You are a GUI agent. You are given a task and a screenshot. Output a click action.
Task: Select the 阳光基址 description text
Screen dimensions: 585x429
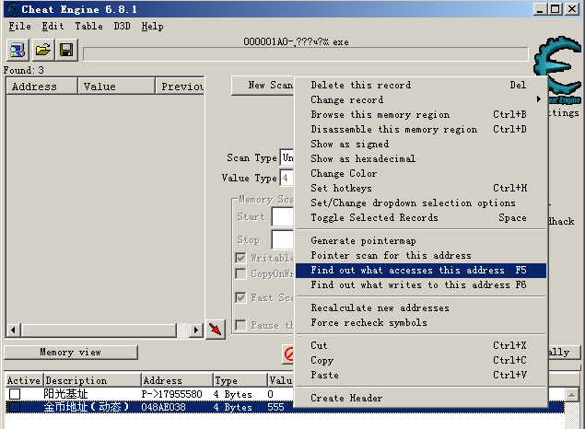65,394
